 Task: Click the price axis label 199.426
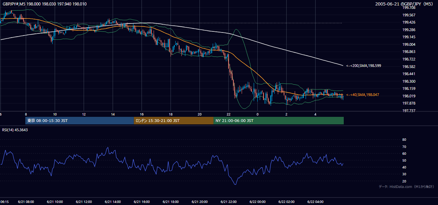[409, 23]
